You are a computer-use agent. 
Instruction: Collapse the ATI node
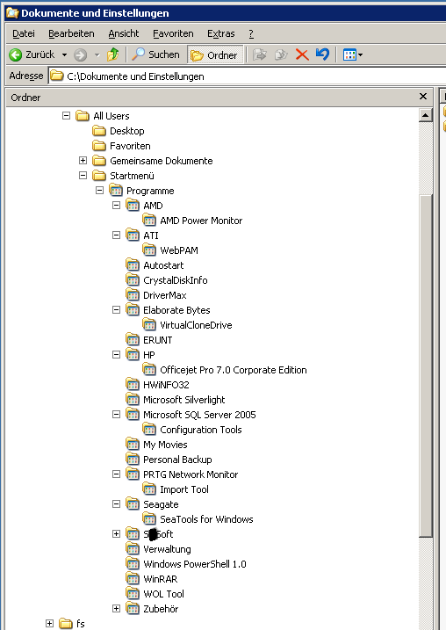coord(116,235)
